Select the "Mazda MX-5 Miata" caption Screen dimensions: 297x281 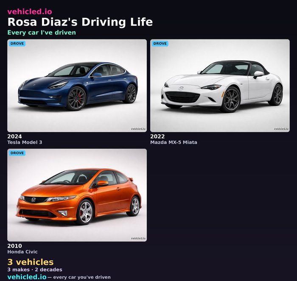tap(174, 142)
